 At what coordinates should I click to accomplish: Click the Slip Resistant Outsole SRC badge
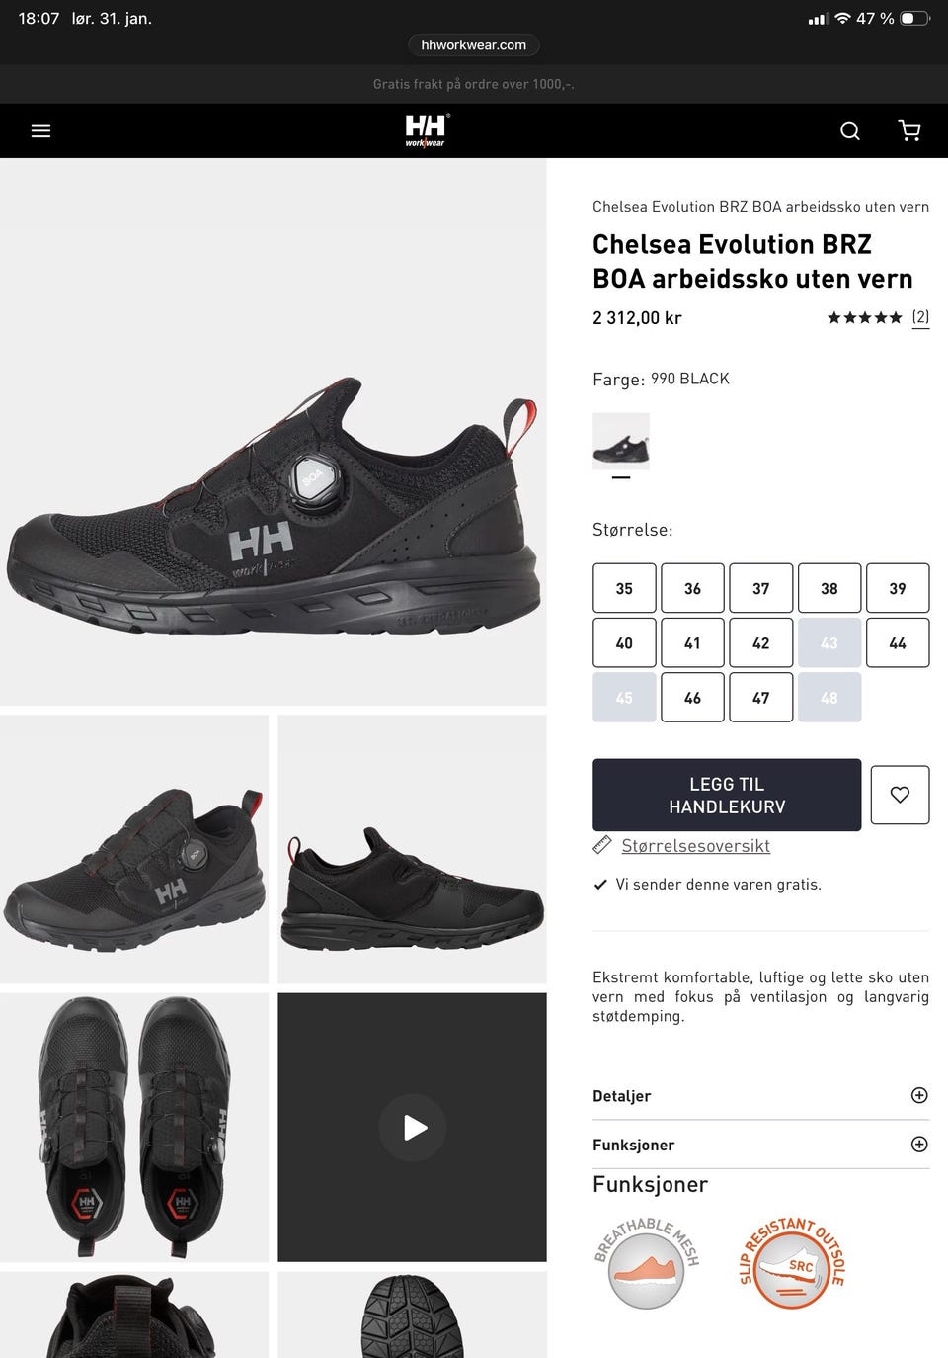[x=792, y=1263]
